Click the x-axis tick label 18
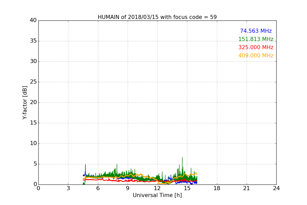This screenshot has width=307, height=205. (217, 188)
